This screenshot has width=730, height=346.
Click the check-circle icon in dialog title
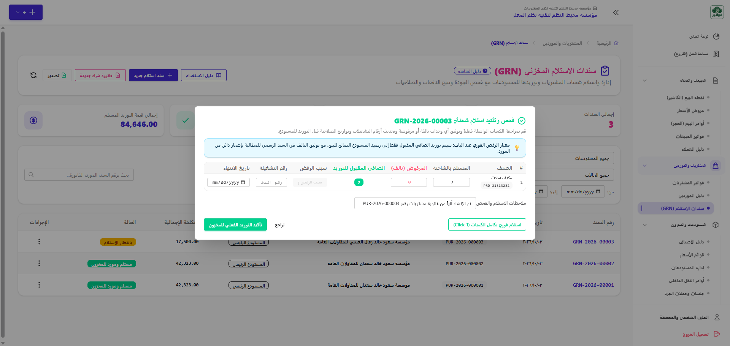click(522, 121)
